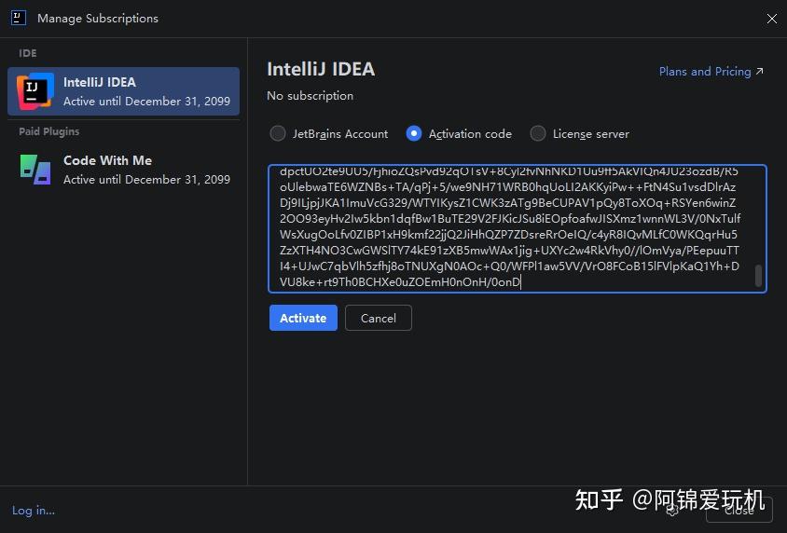Screen dimensions: 787x533
Task: Click the IntelliJ IDEA heading in right panel
Action: (321, 69)
